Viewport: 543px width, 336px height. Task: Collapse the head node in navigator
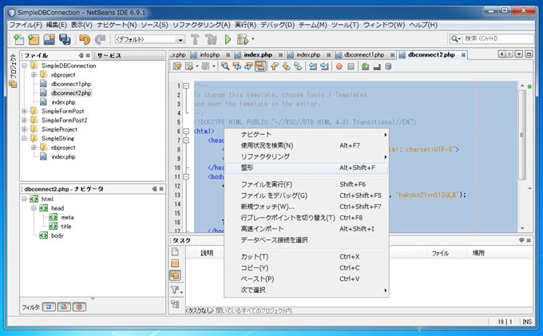34,208
